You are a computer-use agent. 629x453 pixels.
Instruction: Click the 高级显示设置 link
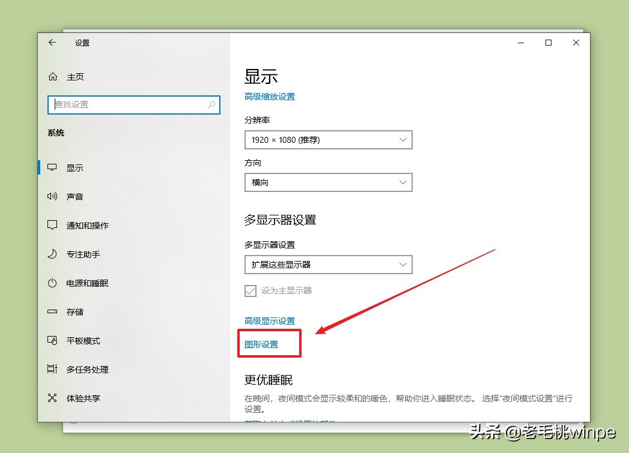[270, 320]
